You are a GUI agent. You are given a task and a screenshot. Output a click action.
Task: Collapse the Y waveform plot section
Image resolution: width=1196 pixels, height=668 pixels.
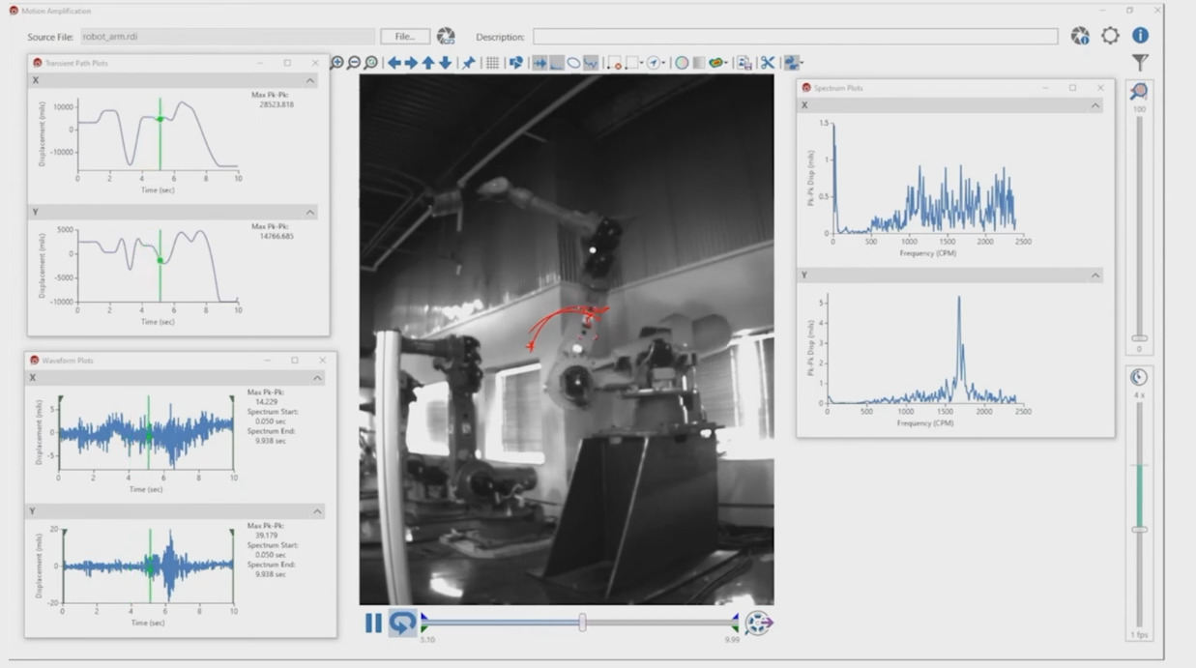click(x=317, y=511)
